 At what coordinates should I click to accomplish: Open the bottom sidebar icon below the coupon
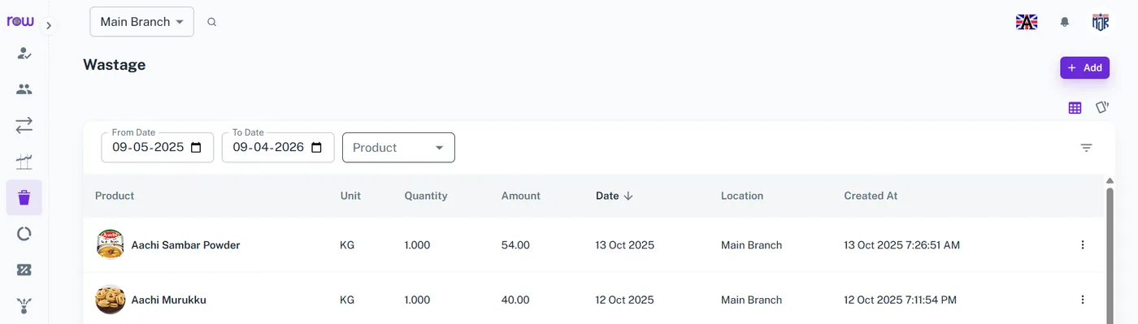point(24,305)
